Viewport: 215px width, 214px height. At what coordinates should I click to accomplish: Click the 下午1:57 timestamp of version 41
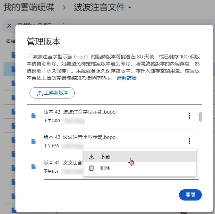point(51,171)
